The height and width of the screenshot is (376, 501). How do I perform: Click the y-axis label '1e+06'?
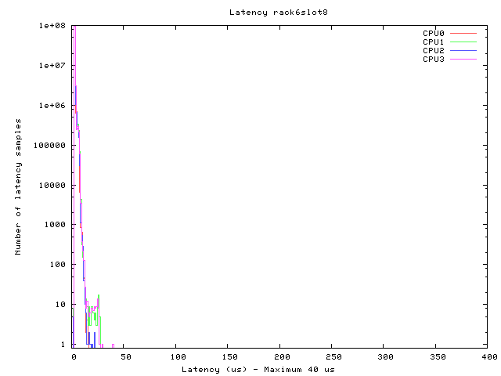click(52, 106)
